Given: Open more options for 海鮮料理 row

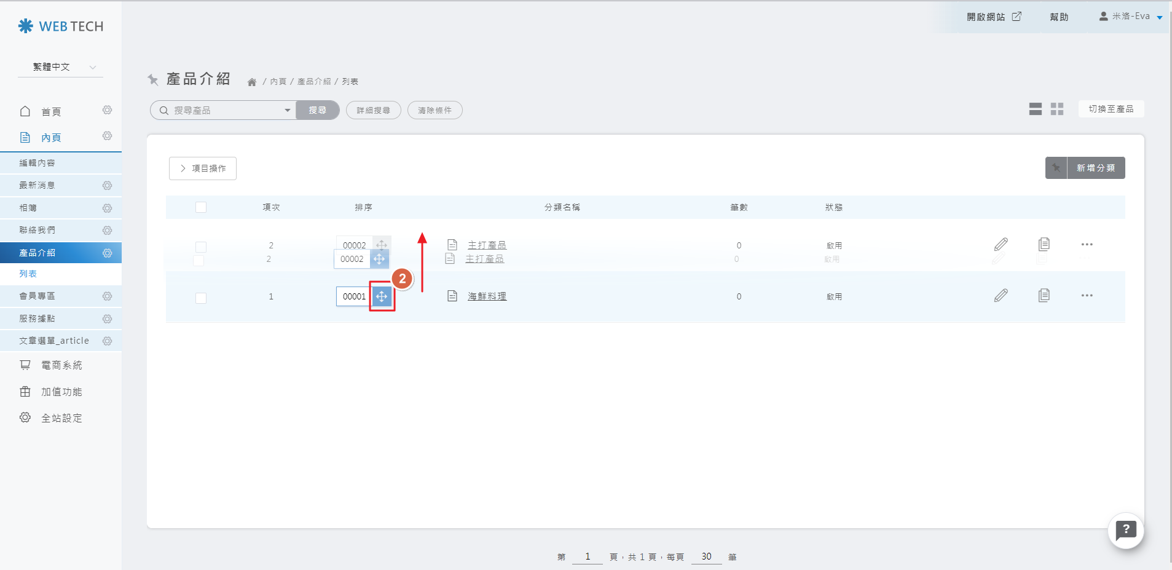Looking at the screenshot, I should pos(1087,296).
